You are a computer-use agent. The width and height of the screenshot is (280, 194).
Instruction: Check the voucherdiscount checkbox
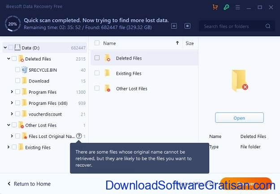[17, 114]
